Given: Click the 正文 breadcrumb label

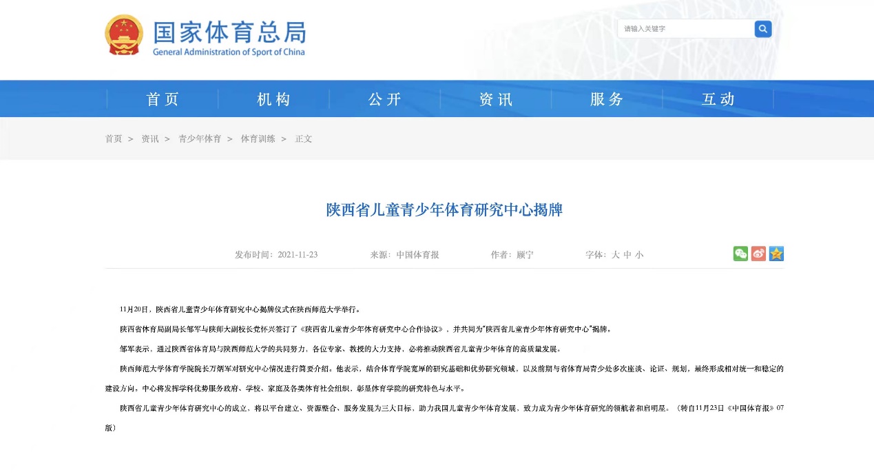Looking at the screenshot, I should click(x=304, y=138).
